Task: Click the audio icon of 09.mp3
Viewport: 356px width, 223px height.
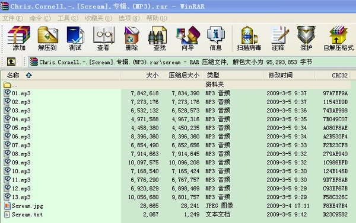Action: [7, 162]
